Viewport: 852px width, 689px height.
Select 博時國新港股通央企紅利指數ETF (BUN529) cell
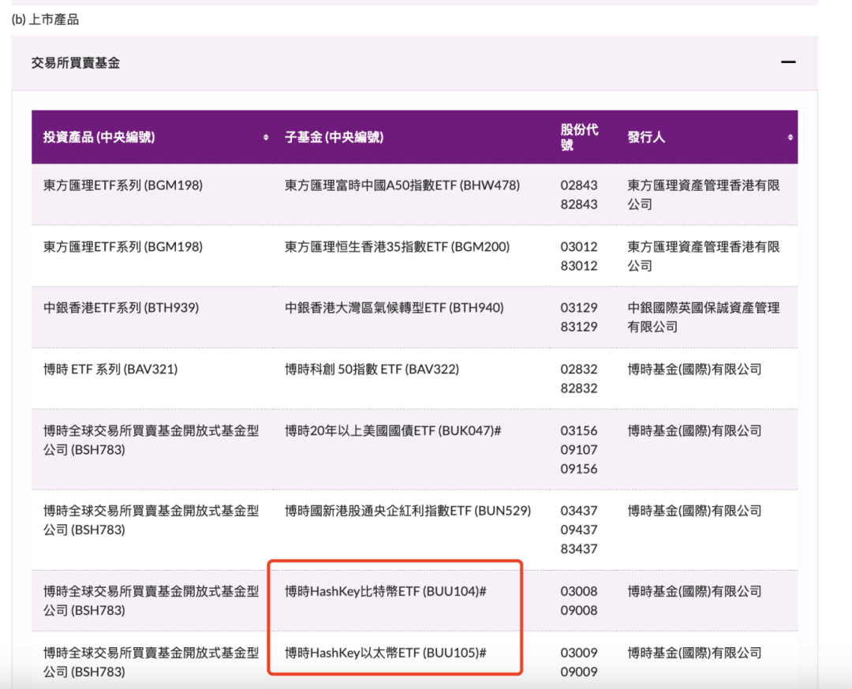tap(408, 511)
